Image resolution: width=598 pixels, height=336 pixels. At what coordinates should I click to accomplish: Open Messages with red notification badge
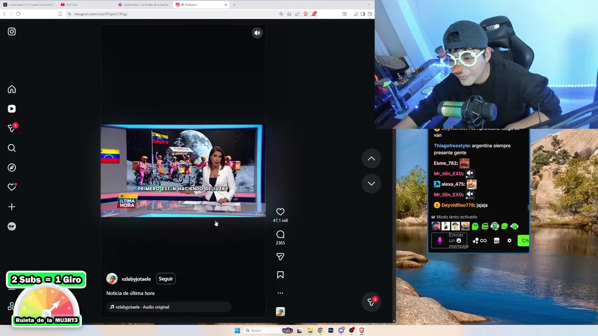click(x=12, y=128)
